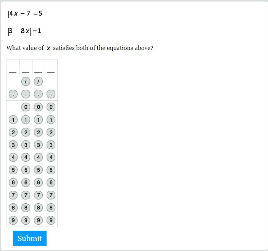
Task: Select bubble 1 in the third column
Action: [38, 120]
